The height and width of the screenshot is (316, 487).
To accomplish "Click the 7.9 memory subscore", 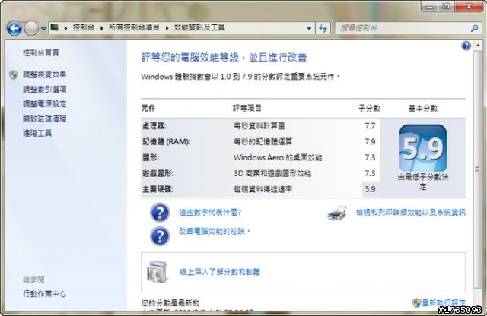I will (x=370, y=142).
